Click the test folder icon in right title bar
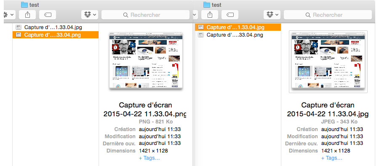This screenshot has height=166, width=379. click(x=207, y=5)
